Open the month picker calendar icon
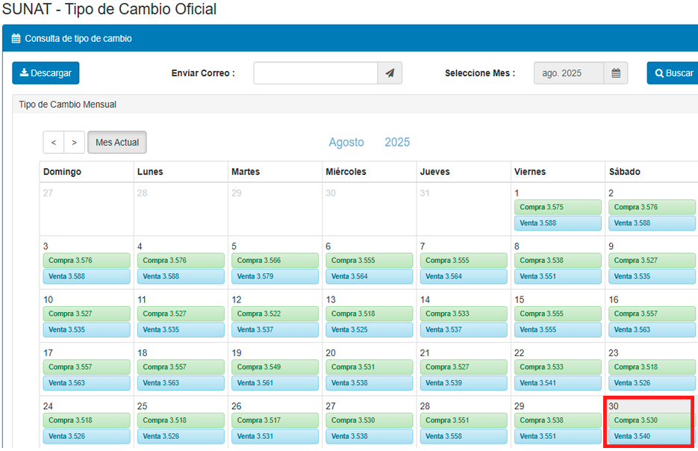Screen dimensions: 698x451 pyautogui.click(x=616, y=73)
